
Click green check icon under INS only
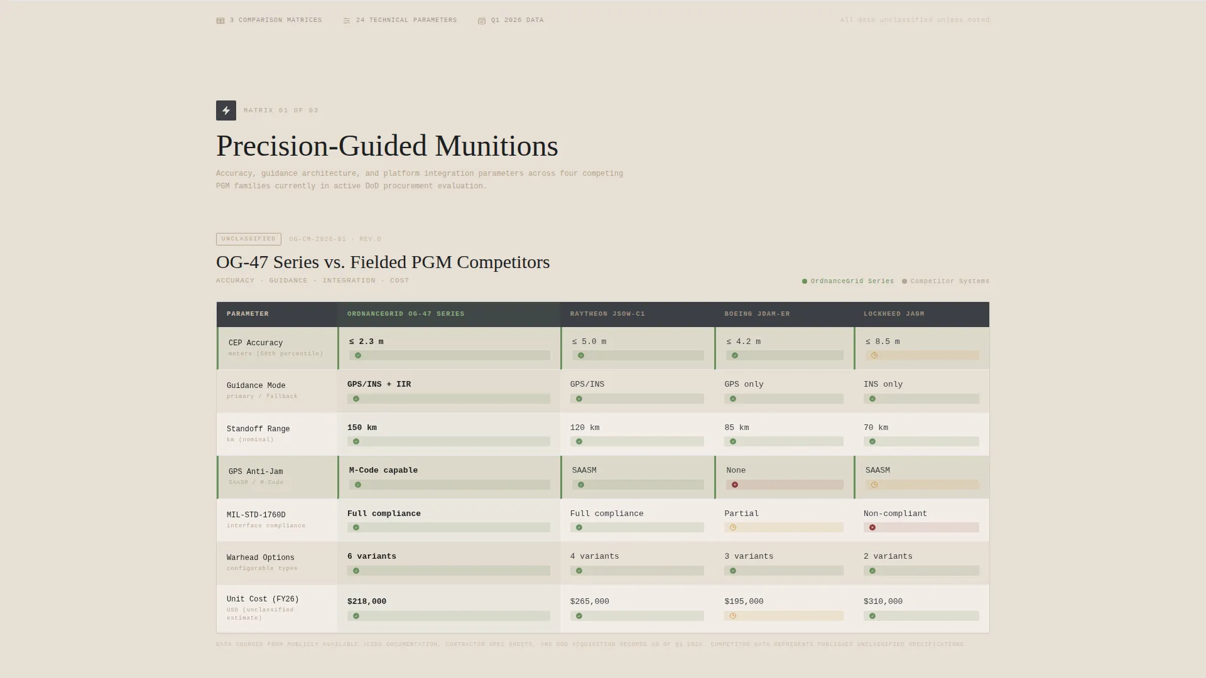[x=872, y=399]
